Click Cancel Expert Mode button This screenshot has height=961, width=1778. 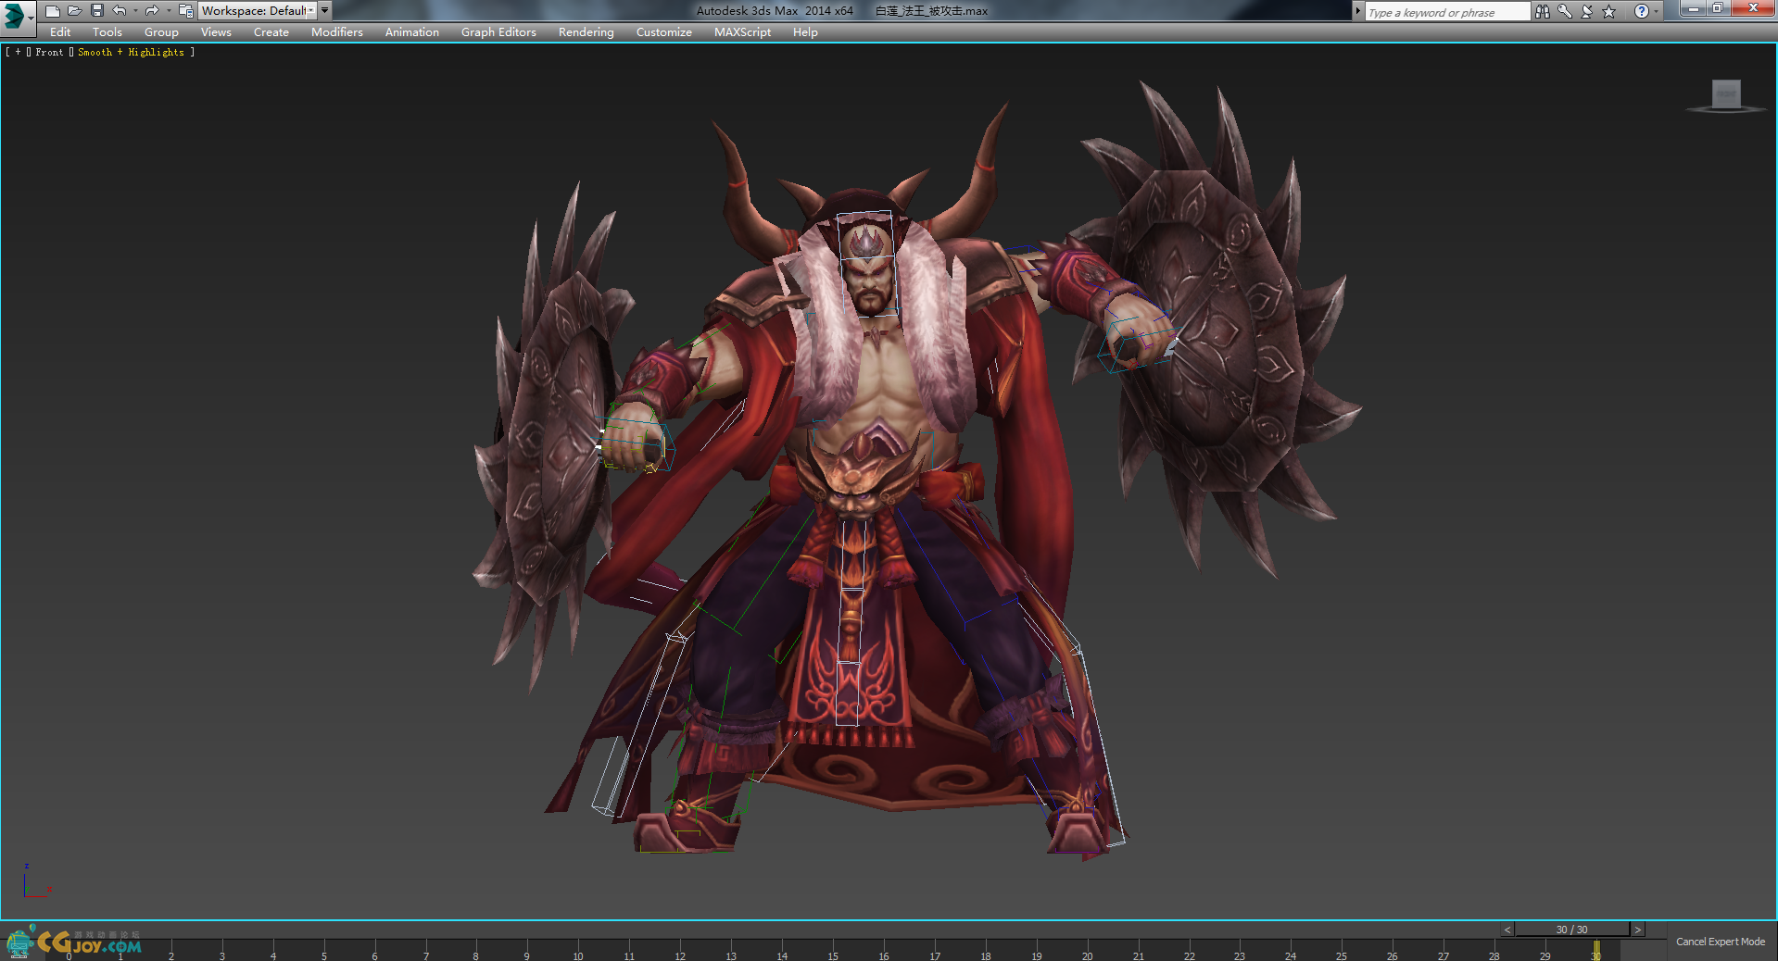(x=1720, y=942)
